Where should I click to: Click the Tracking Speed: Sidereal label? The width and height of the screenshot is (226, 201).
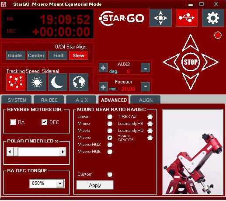[33, 71]
